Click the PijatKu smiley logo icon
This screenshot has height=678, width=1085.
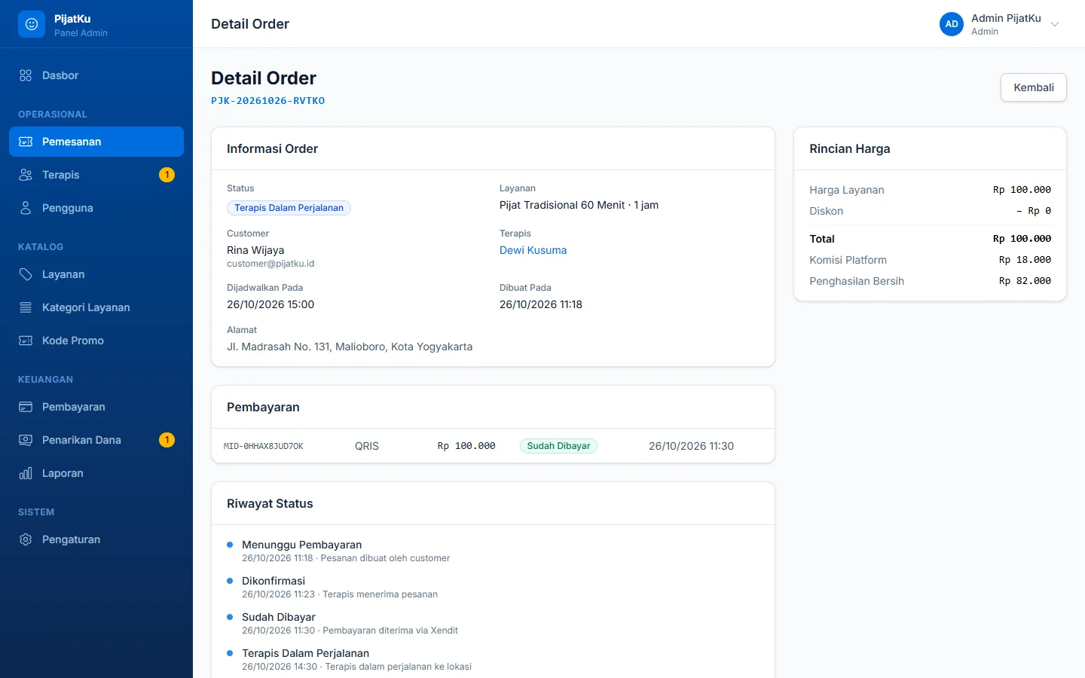pyautogui.click(x=32, y=24)
